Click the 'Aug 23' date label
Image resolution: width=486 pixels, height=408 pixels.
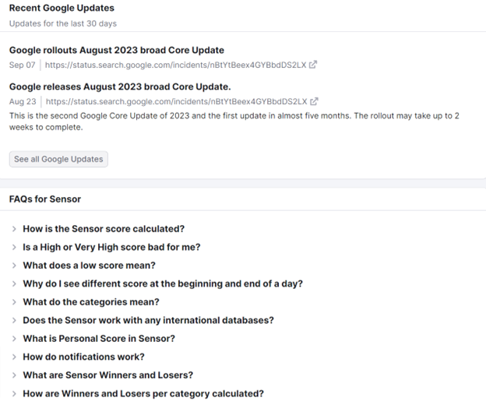point(23,102)
